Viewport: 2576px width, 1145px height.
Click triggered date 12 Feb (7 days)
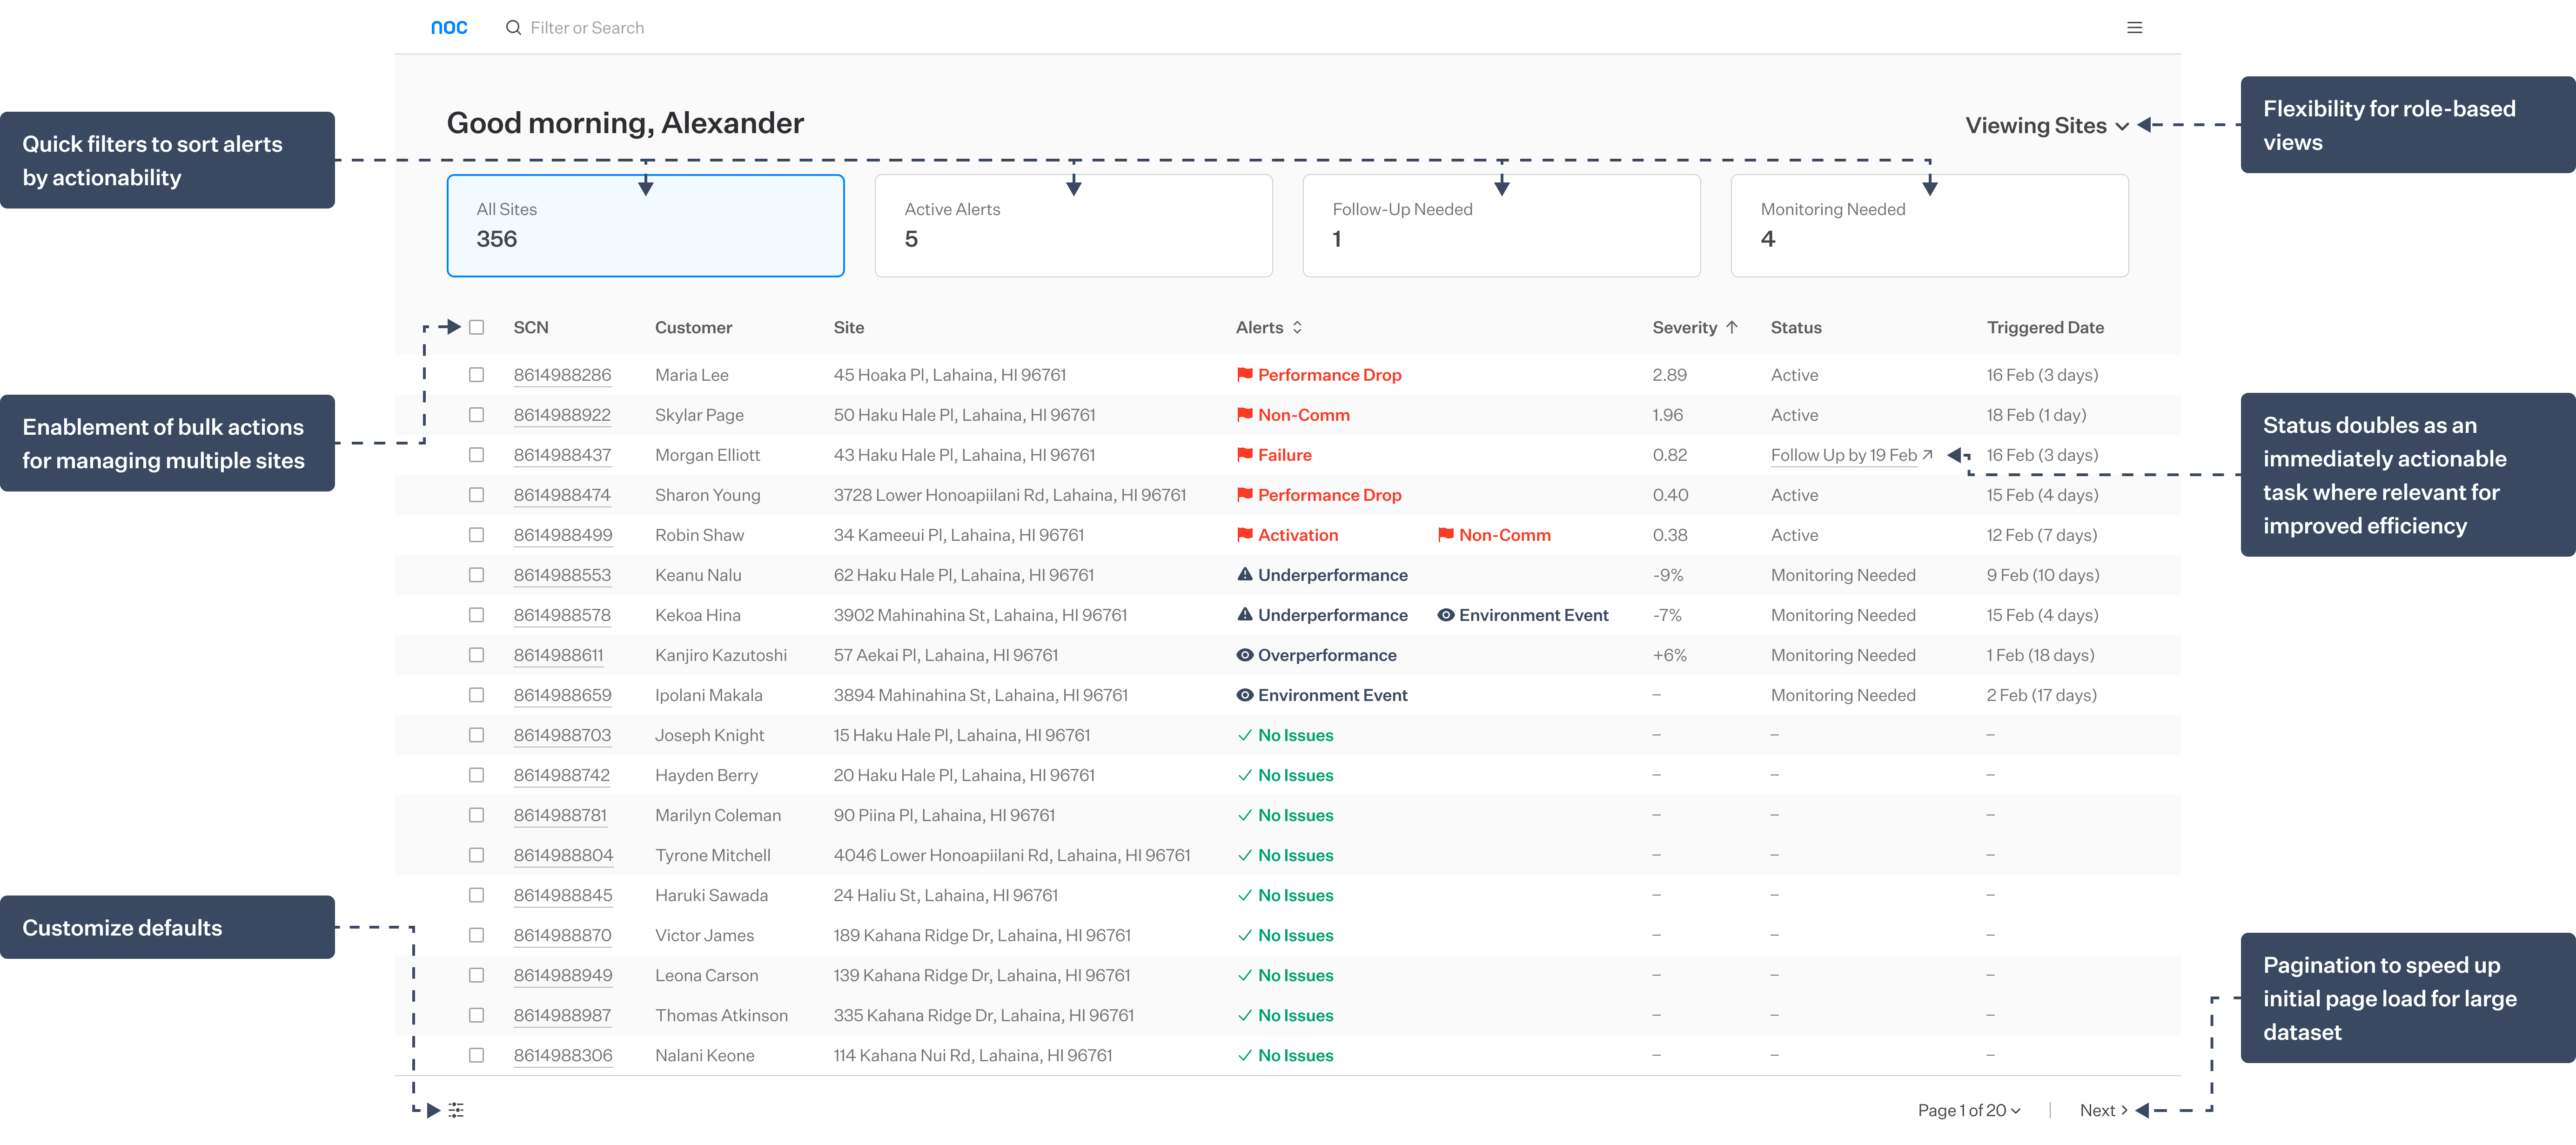coord(2042,535)
